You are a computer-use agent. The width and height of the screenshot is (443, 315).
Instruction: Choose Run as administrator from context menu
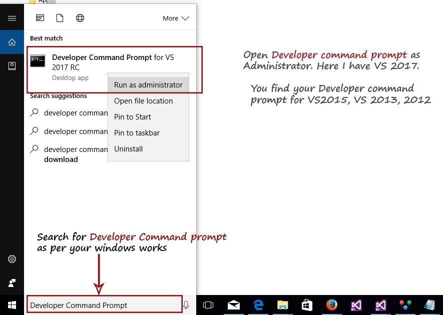point(148,84)
